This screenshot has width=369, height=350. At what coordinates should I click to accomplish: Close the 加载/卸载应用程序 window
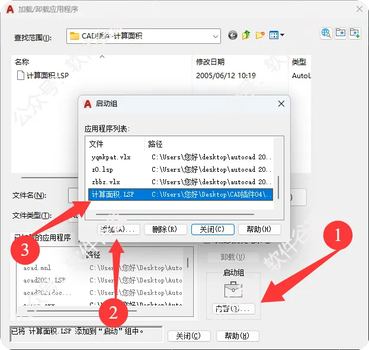(x=360, y=9)
